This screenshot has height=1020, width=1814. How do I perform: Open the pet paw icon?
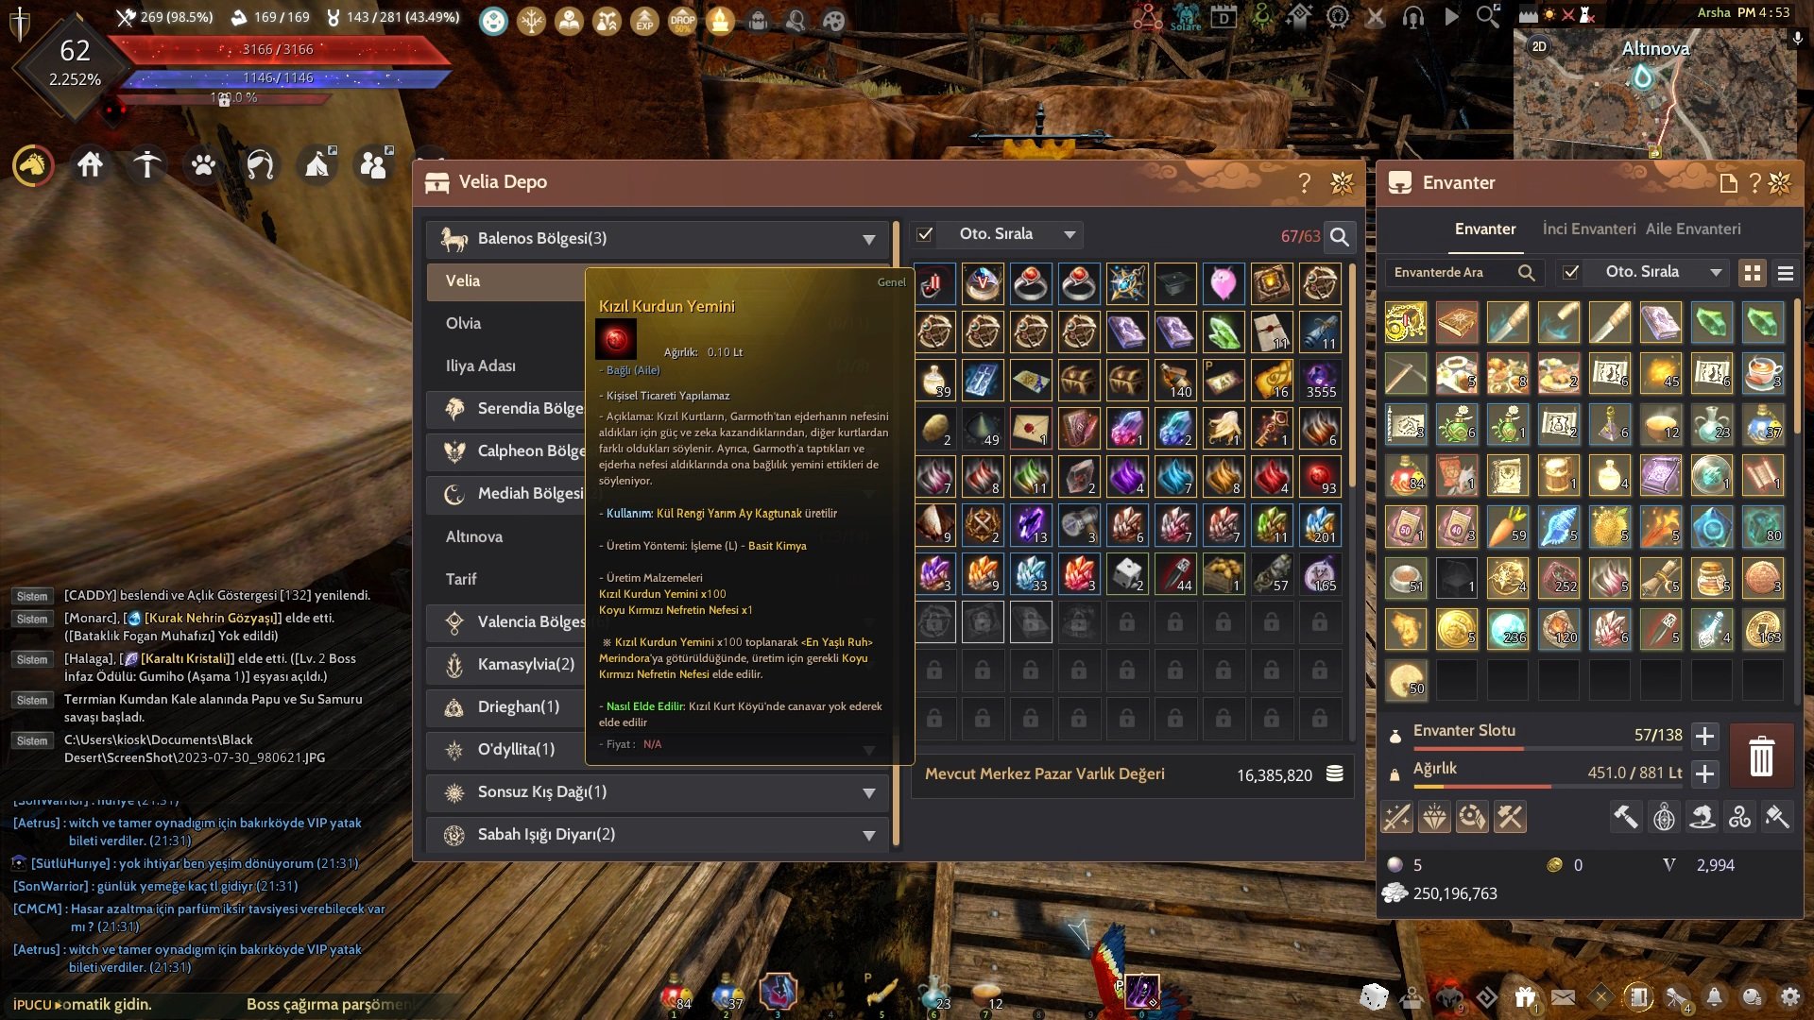point(203,165)
